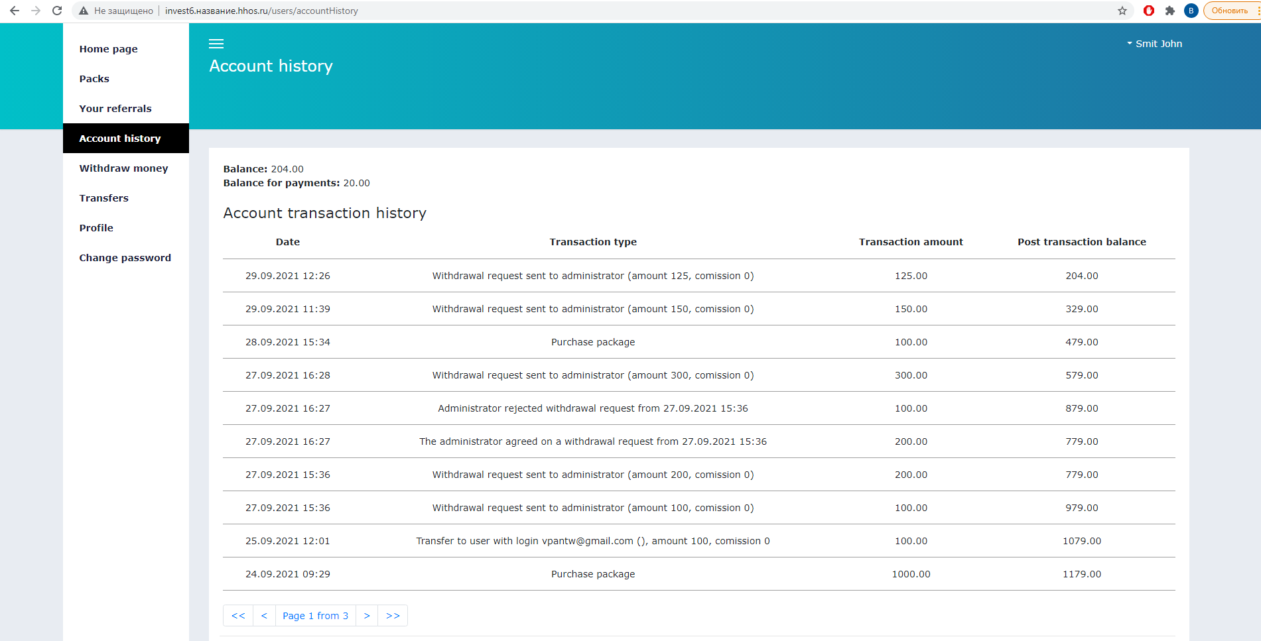This screenshot has height=641, width=1261.
Task: Click the withdrawal request row with amount 150
Action: tap(699, 309)
